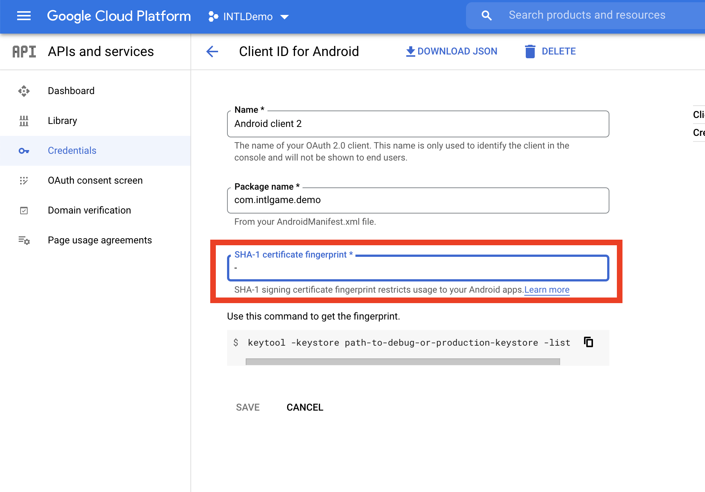Navigate back using the back arrow

pos(212,52)
